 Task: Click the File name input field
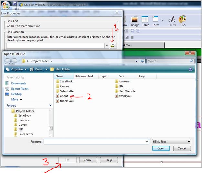pos(96,142)
